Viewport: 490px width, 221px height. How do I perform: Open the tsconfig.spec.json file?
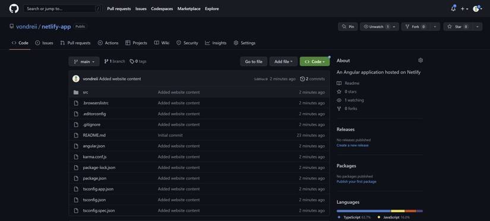click(x=99, y=210)
